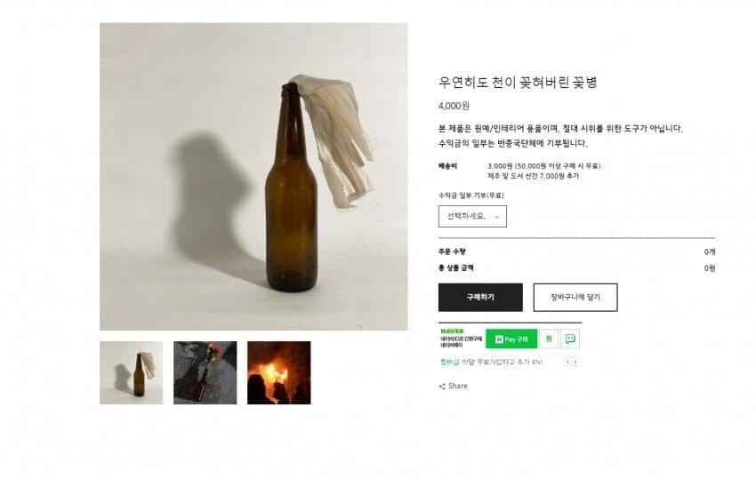The image size is (756, 479).
Task: Show the next Naver promotion banner
Action: coord(575,362)
